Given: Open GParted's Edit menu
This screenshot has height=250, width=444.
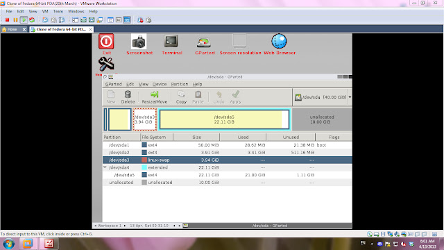Looking at the screenshot, I should pyautogui.click(x=130, y=84).
